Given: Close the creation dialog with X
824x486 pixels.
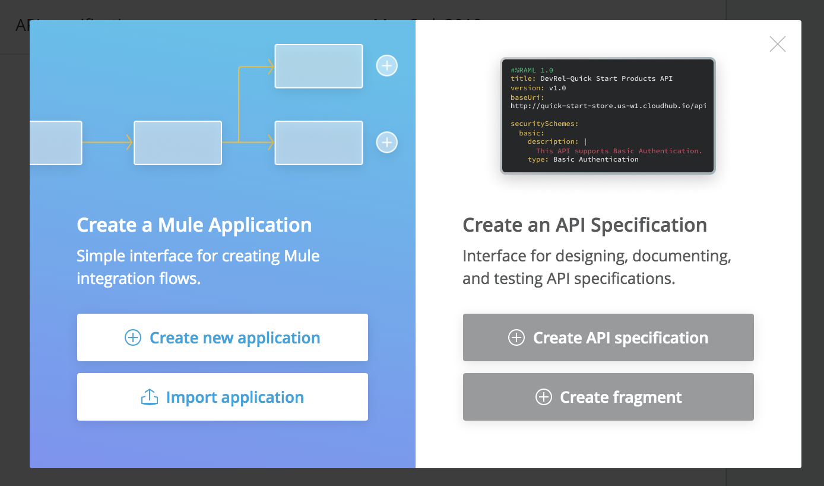Looking at the screenshot, I should click(778, 44).
